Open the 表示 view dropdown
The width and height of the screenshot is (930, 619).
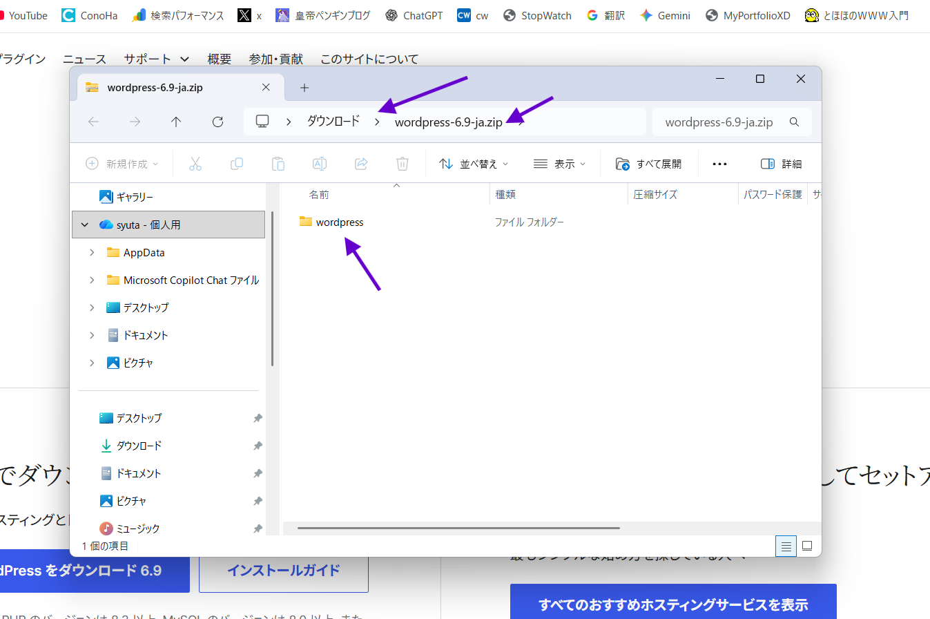pyautogui.click(x=559, y=164)
